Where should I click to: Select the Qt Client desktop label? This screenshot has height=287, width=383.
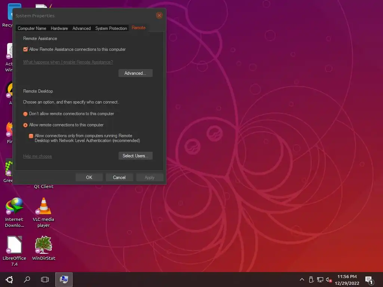pos(43,186)
